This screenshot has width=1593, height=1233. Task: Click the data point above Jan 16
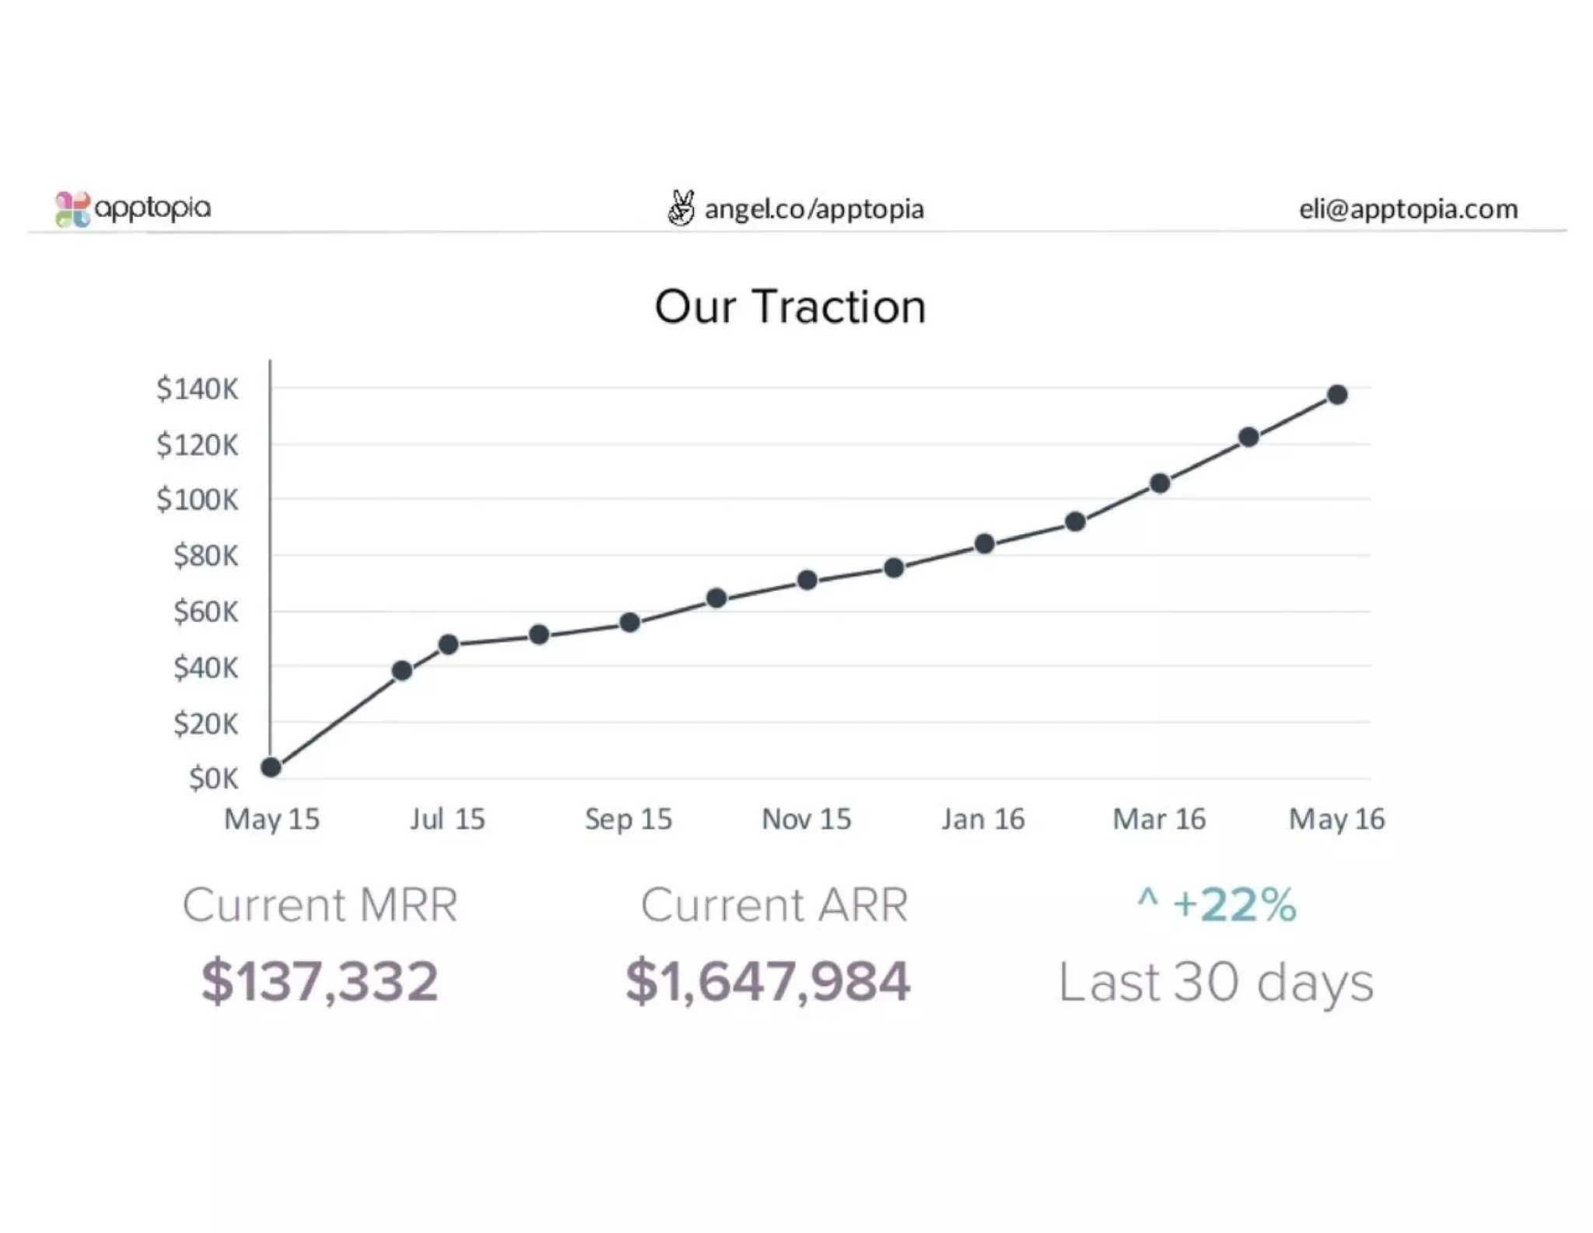[x=984, y=543]
